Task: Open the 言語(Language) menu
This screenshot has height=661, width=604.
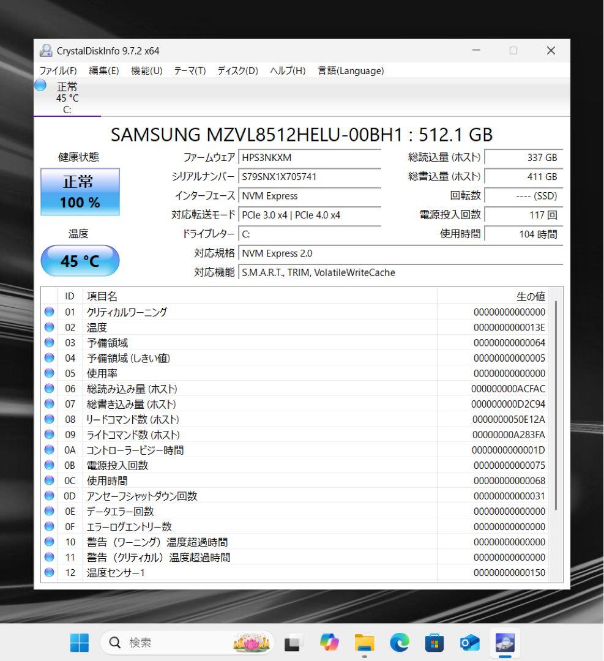Action: point(351,70)
